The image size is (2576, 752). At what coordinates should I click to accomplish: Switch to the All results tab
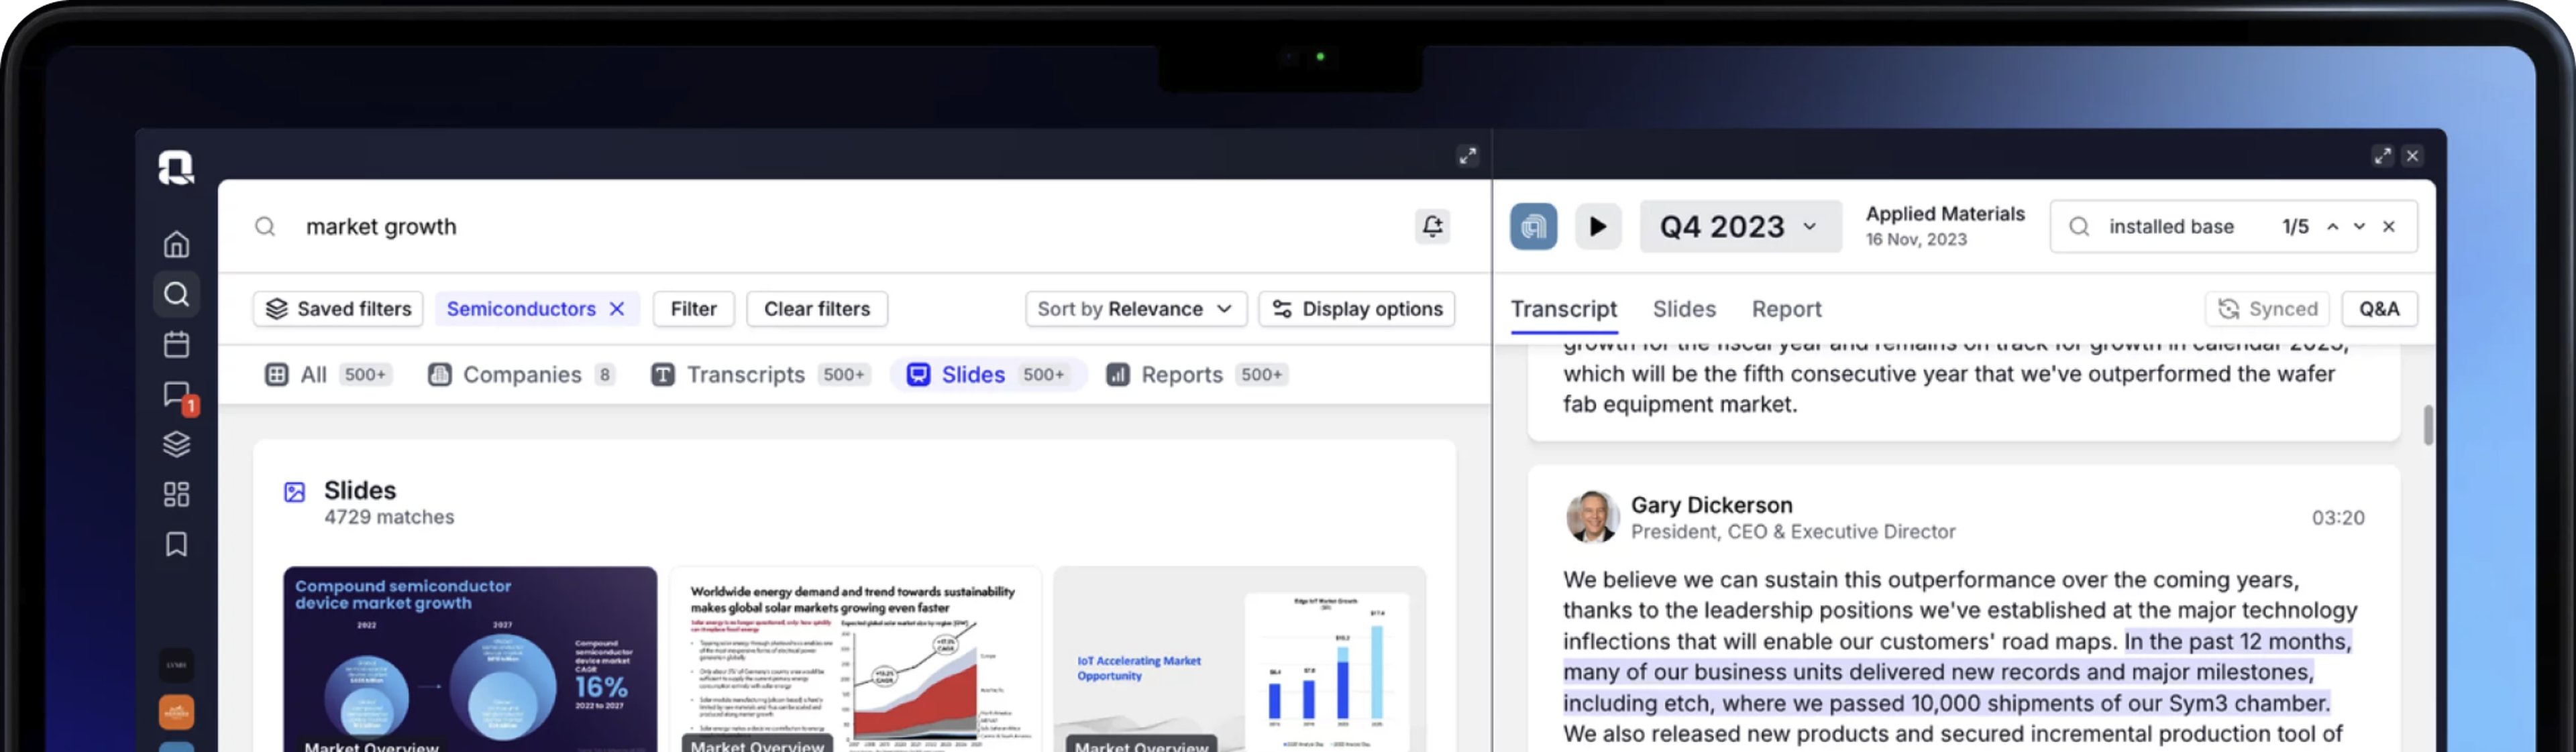point(329,375)
